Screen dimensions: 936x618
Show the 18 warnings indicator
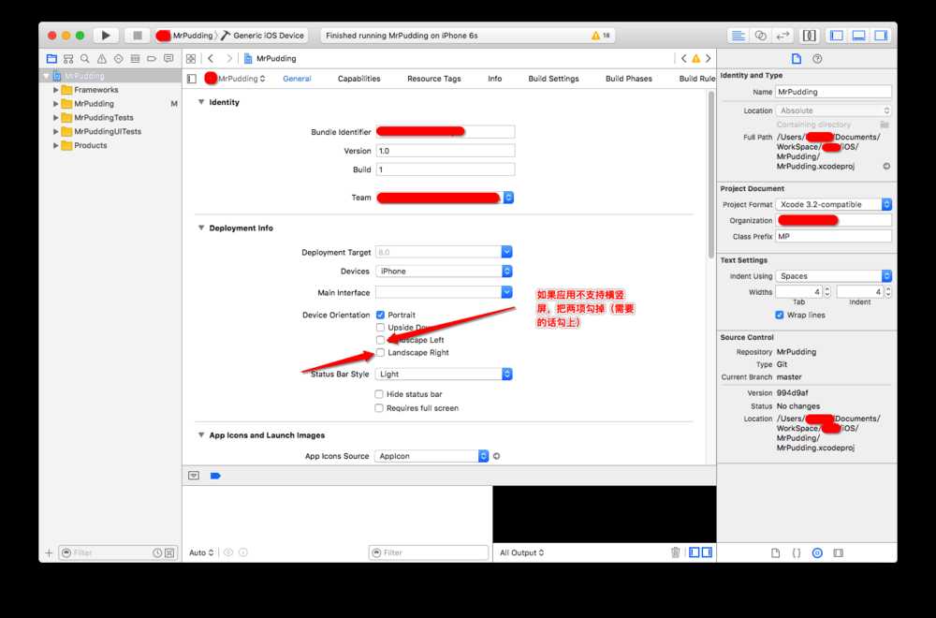click(601, 36)
